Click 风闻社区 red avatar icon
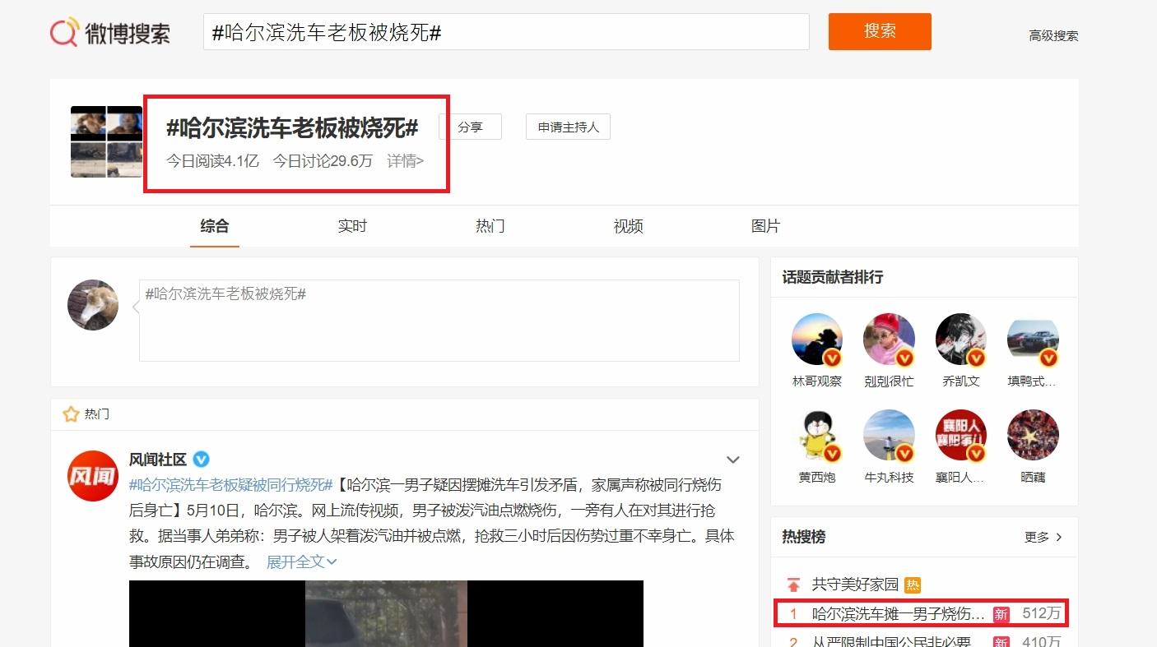Viewport: 1157px width, 647px height. 92,475
